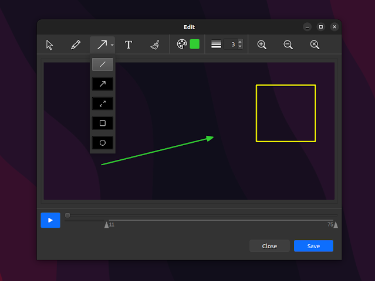The image size is (375, 281).
Task: Click the Save button
Action: (x=313, y=246)
